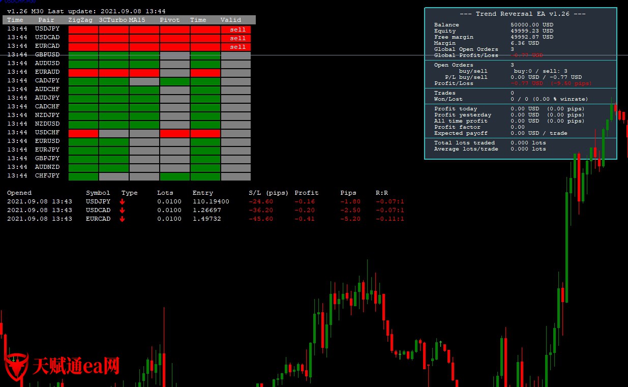Click the red sell arrow for EURCAD order
Viewport: 628px width, 387px height.
[122, 219]
